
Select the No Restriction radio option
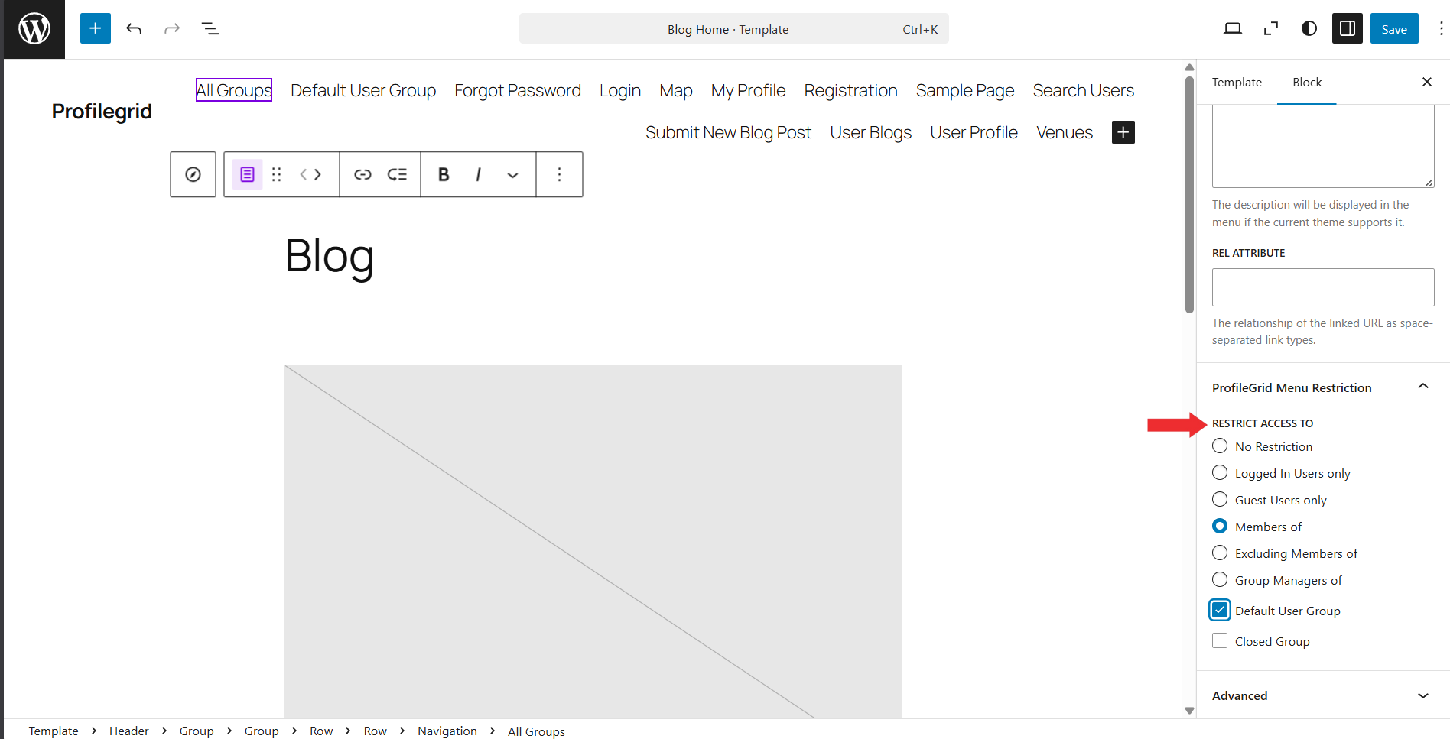(x=1220, y=446)
